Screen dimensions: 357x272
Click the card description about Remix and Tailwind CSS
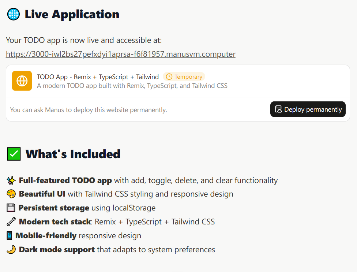(x=132, y=86)
